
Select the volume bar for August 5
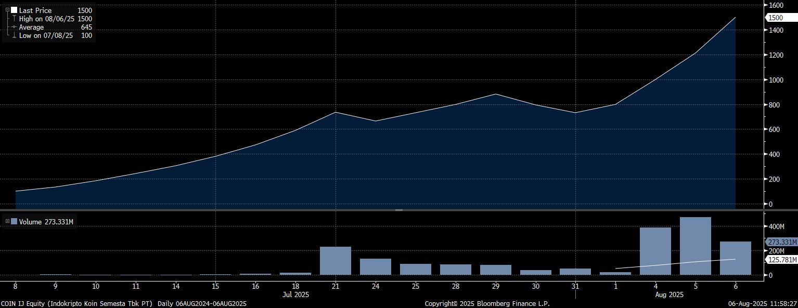tap(695, 246)
